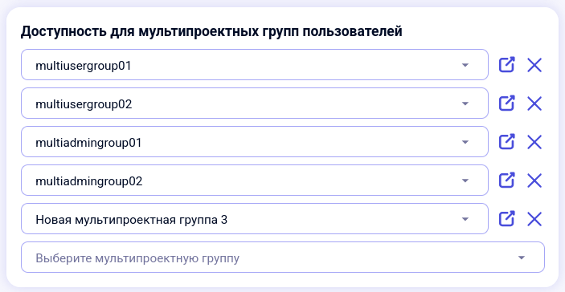Remove multiusergroup01 with X icon
The width and height of the screenshot is (565, 292).
click(534, 66)
